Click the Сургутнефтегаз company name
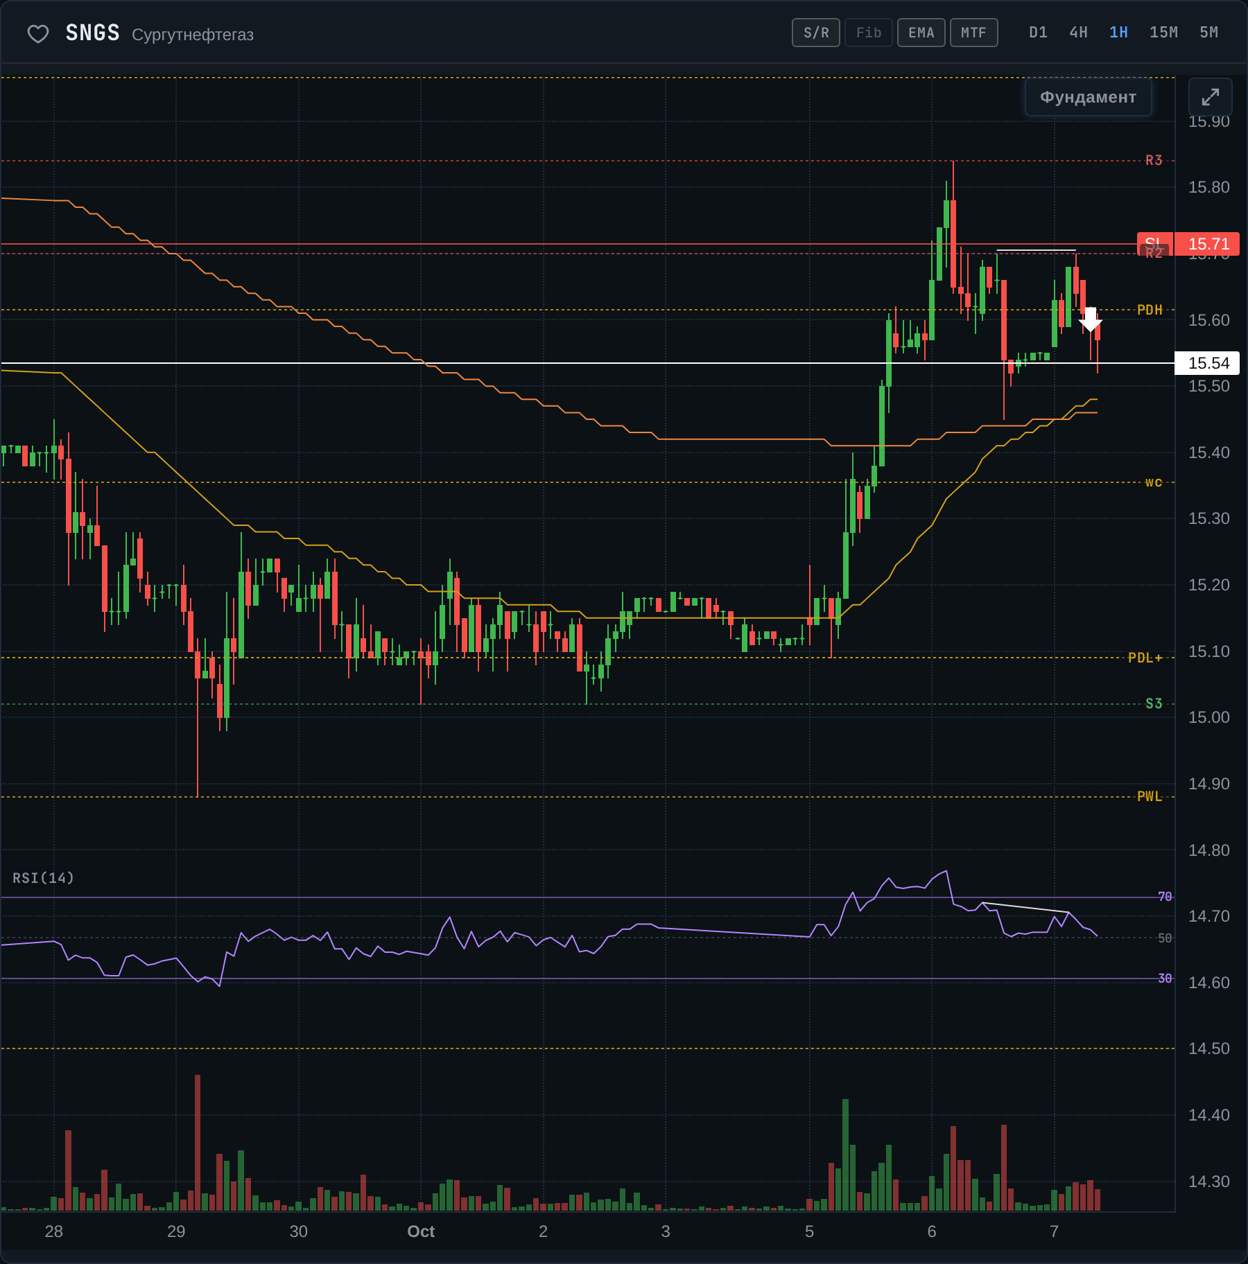Viewport: 1248px width, 1264px height. [x=193, y=35]
